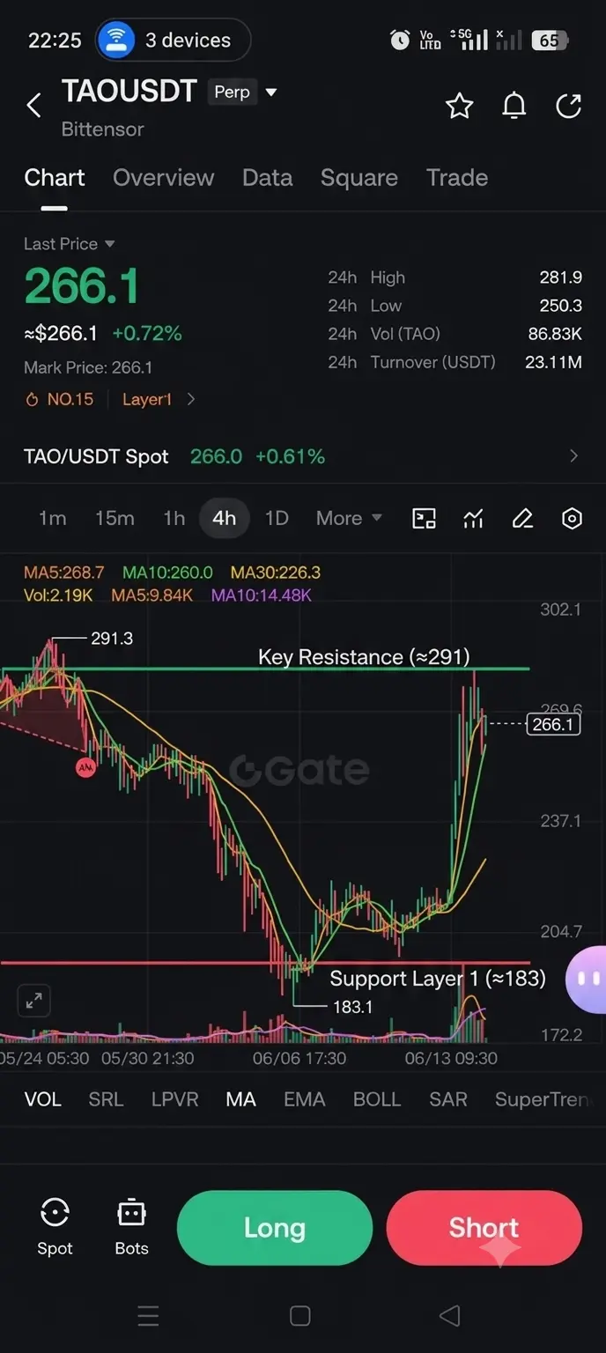
Task: Tap the battery indicator showing 65
Action: tap(551, 40)
